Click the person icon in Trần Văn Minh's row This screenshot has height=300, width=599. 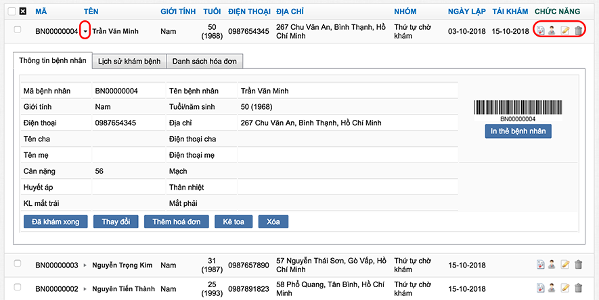552,30
